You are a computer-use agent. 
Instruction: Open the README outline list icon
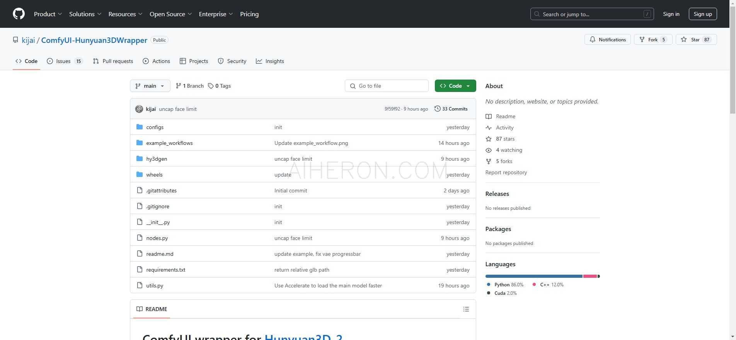tap(466, 309)
